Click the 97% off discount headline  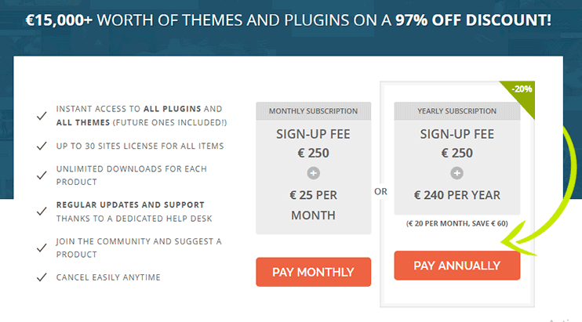473,20
